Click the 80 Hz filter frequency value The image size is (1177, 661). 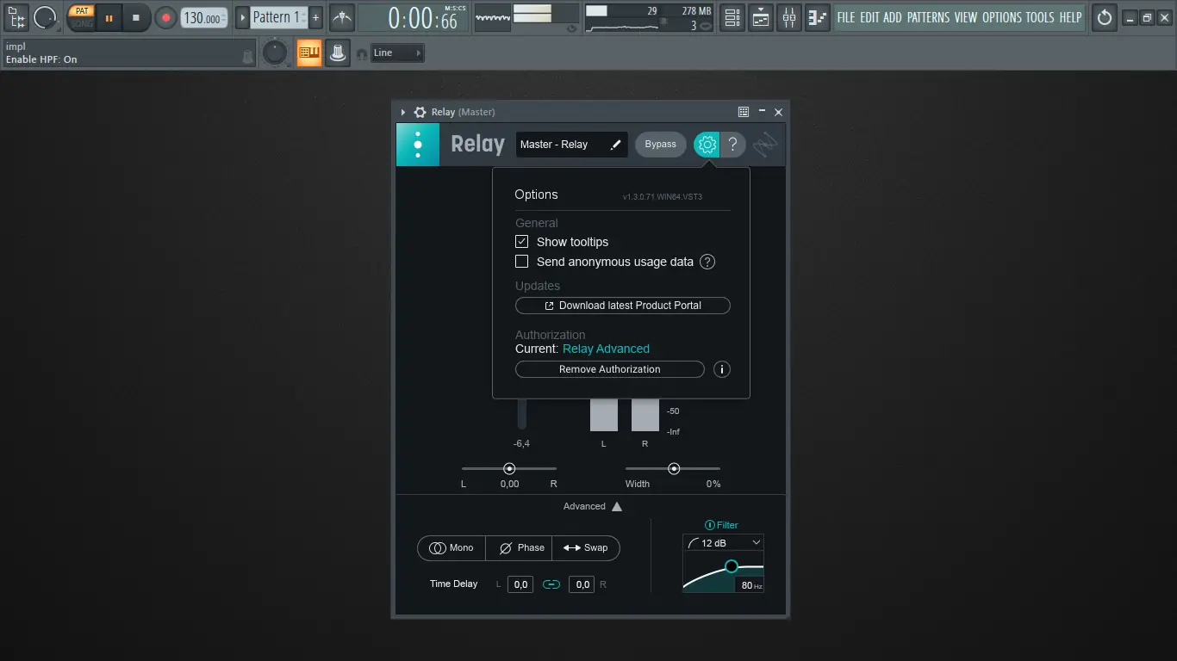pos(748,585)
